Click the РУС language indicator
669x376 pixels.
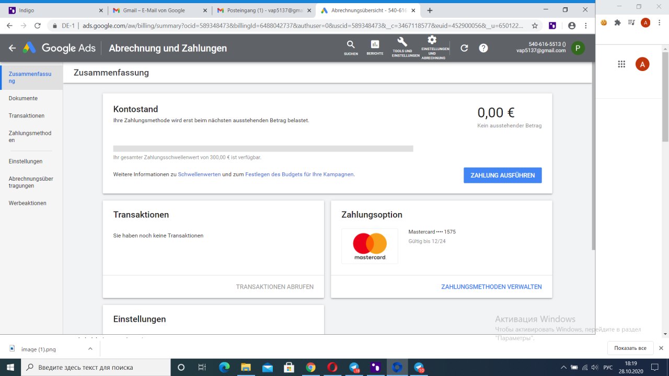pos(608,368)
